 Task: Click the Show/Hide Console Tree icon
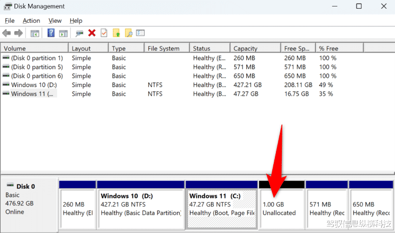[x=35, y=34]
